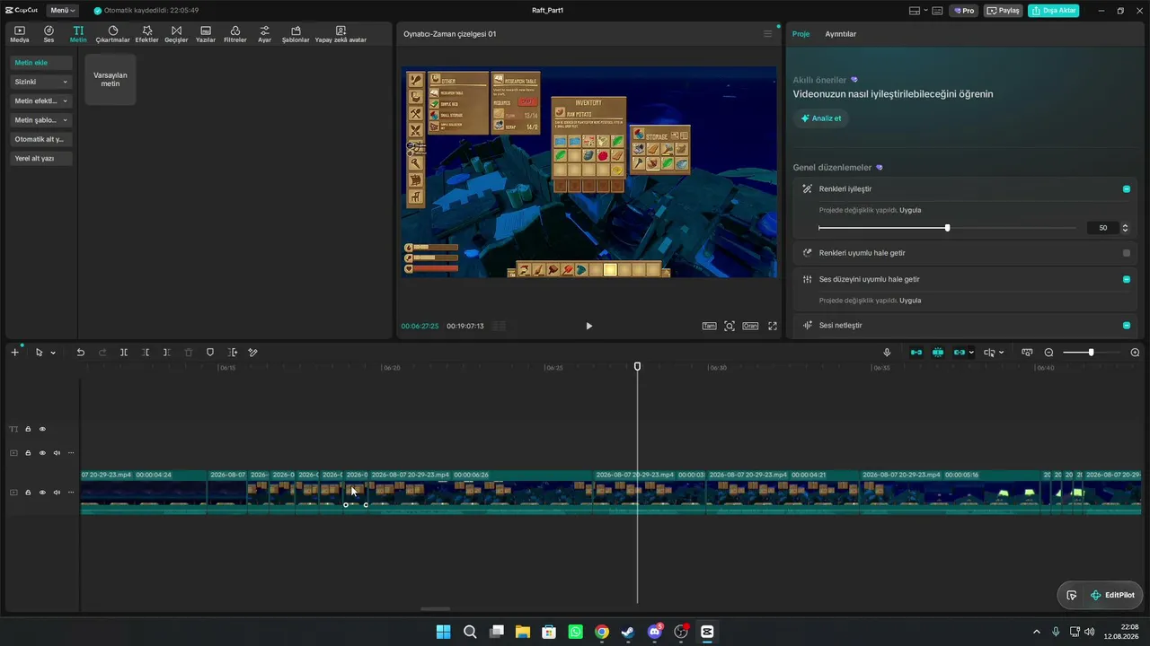1150x646 pixels.
Task: Open the Filtreler tab
Action: (x=234, y=34)
